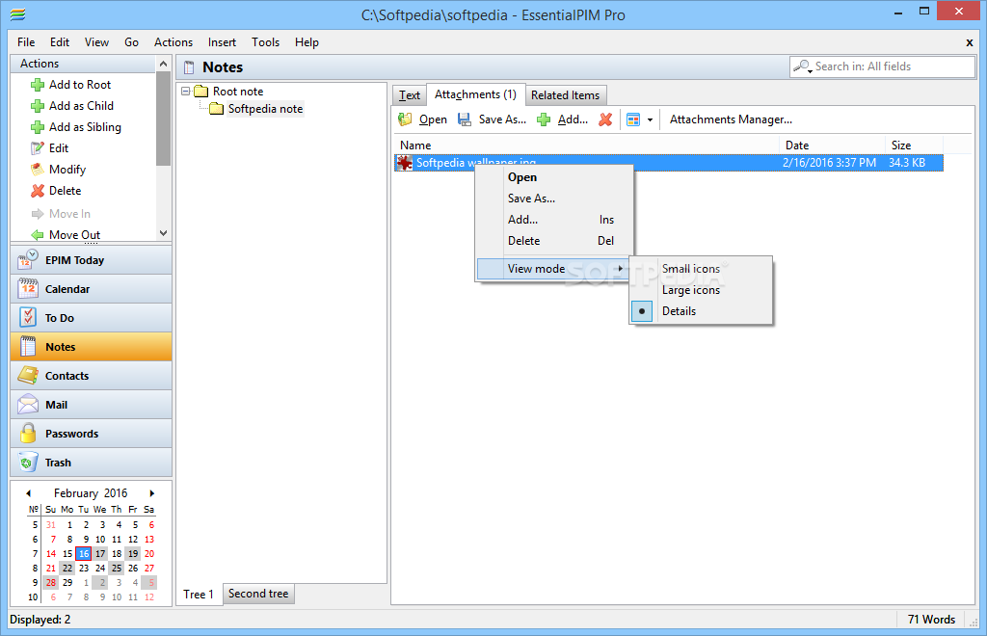The height and width of the screenshot is (636, 987).
Task: Choose Save As... in context menu
Action: pos(554,199)
